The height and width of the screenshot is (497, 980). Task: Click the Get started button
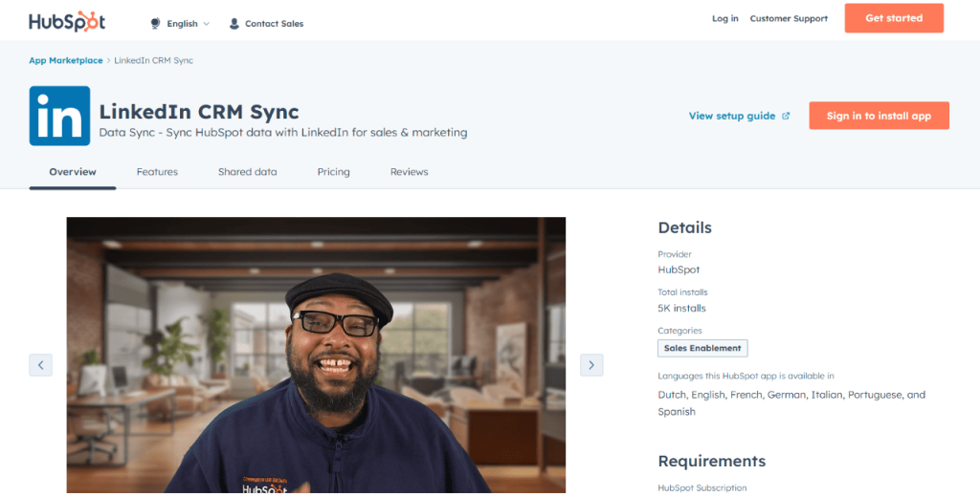pos(894,18)
